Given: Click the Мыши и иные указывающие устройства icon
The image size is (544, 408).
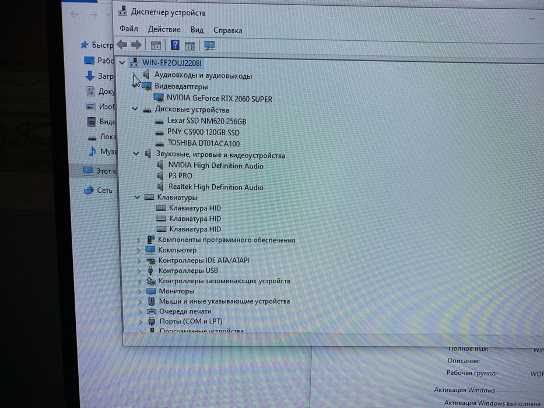Looking at the screenshot, I should click(x=151, y=301).
